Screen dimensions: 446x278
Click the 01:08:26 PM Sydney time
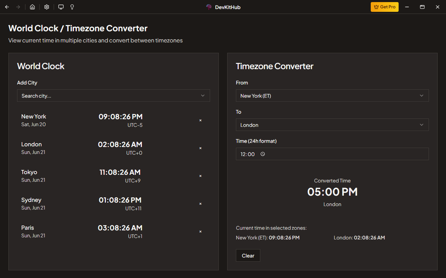pos(120,200)
